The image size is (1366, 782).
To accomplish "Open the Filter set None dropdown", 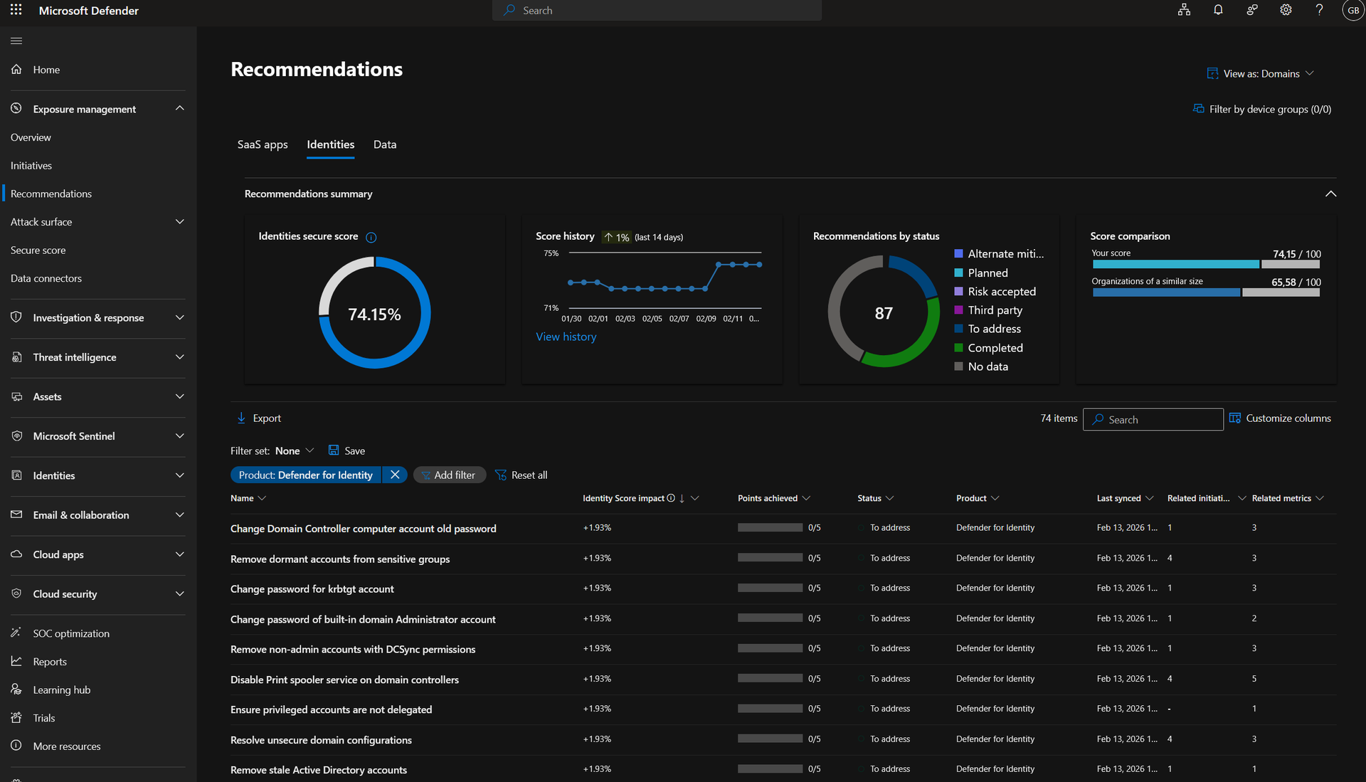I will tap(294, 450).
